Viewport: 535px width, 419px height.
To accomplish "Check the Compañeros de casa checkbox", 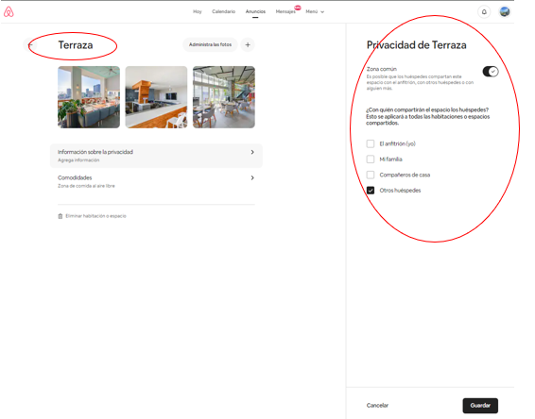I will tap(371, 175).
